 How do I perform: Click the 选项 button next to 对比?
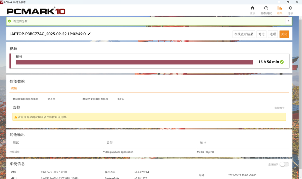click(273, 34)
